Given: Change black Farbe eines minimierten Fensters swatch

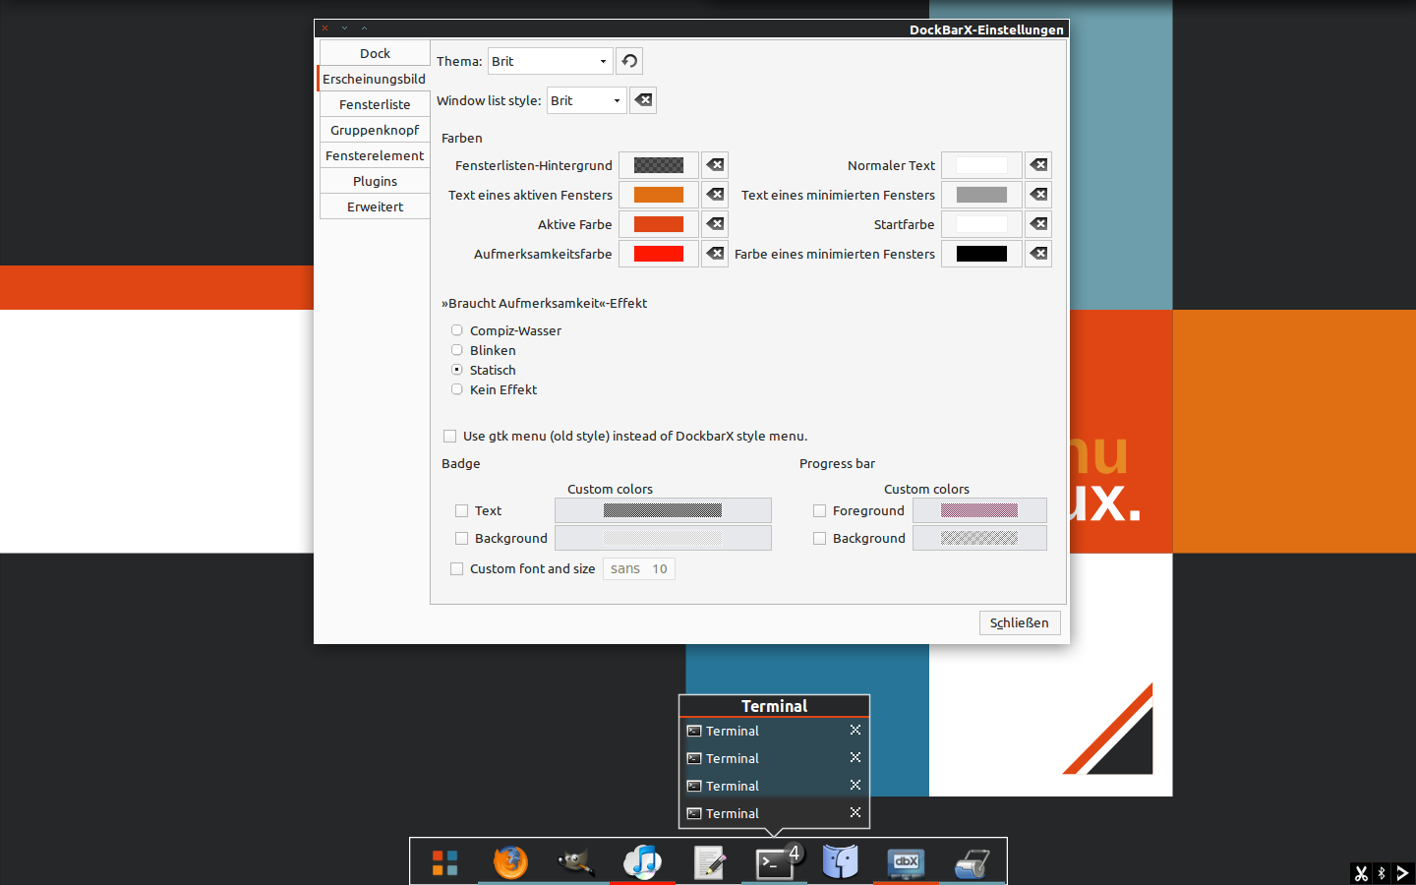Looking at the screenshot, I should (981, 254).
